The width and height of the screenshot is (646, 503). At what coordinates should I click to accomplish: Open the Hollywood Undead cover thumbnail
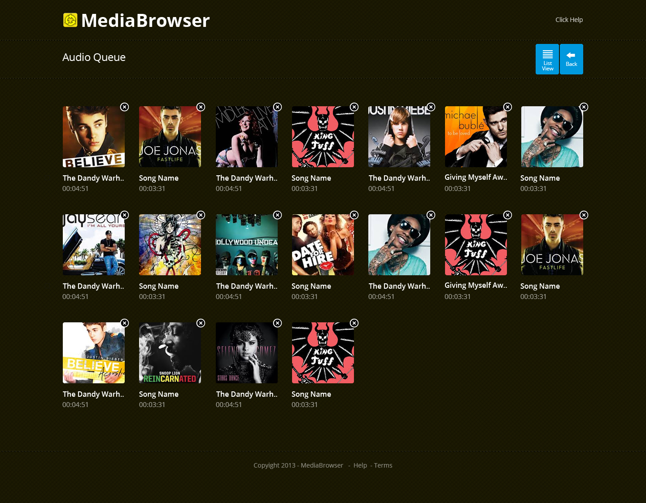click(247, 245)
